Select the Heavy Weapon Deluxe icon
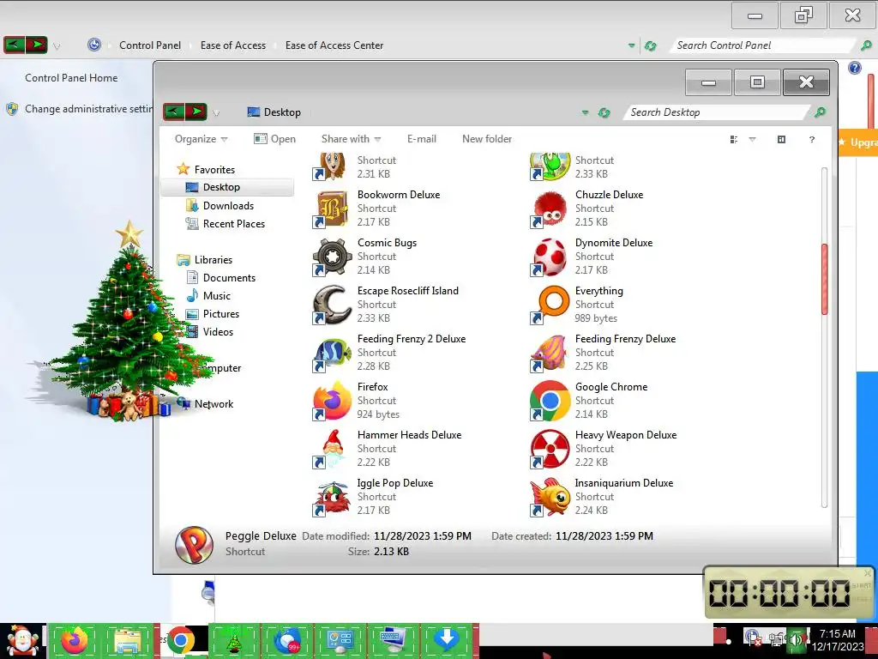This screenshot has height=659, width=878. pyautogui.click(x=550, y=449)
